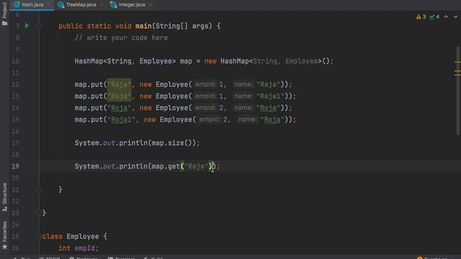The image size is (461, 259).
Task: Click the 'empId' field on line 26
Action: [x=84, y=248]
